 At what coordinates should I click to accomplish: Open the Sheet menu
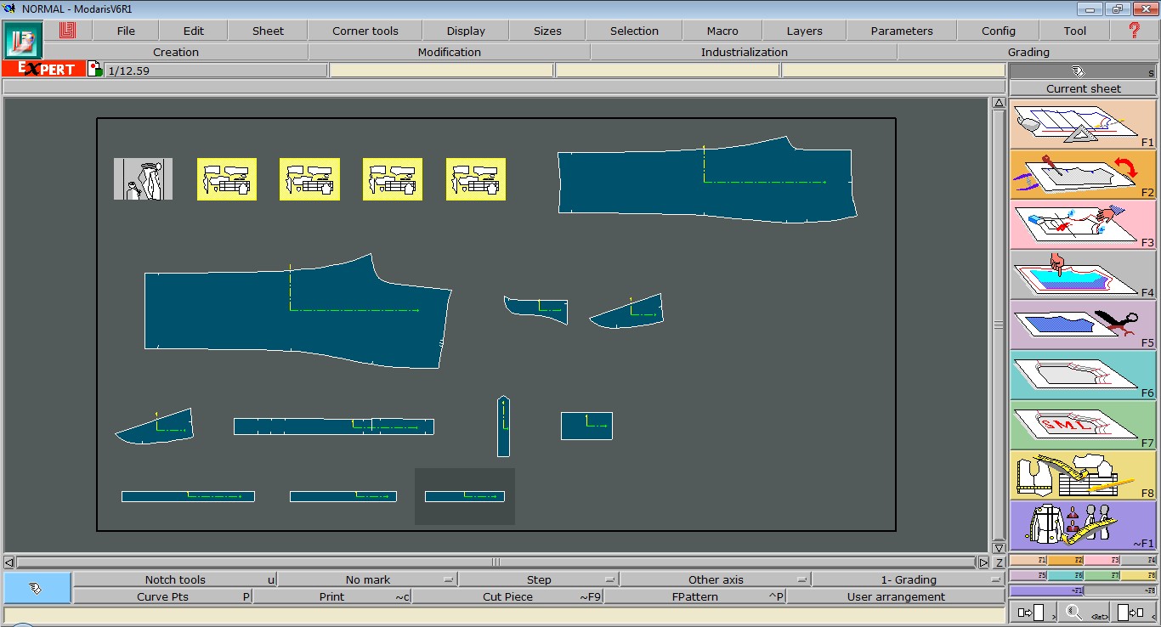point(268,31)
